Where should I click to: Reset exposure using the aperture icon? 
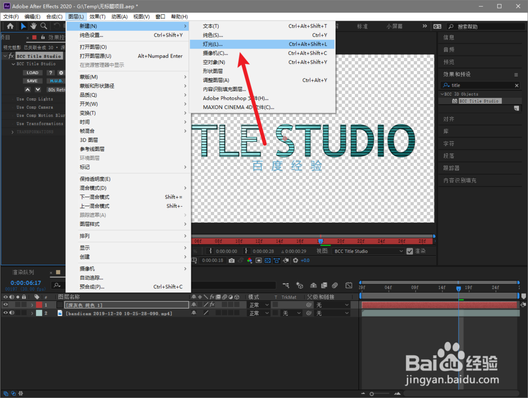[295, 261]
